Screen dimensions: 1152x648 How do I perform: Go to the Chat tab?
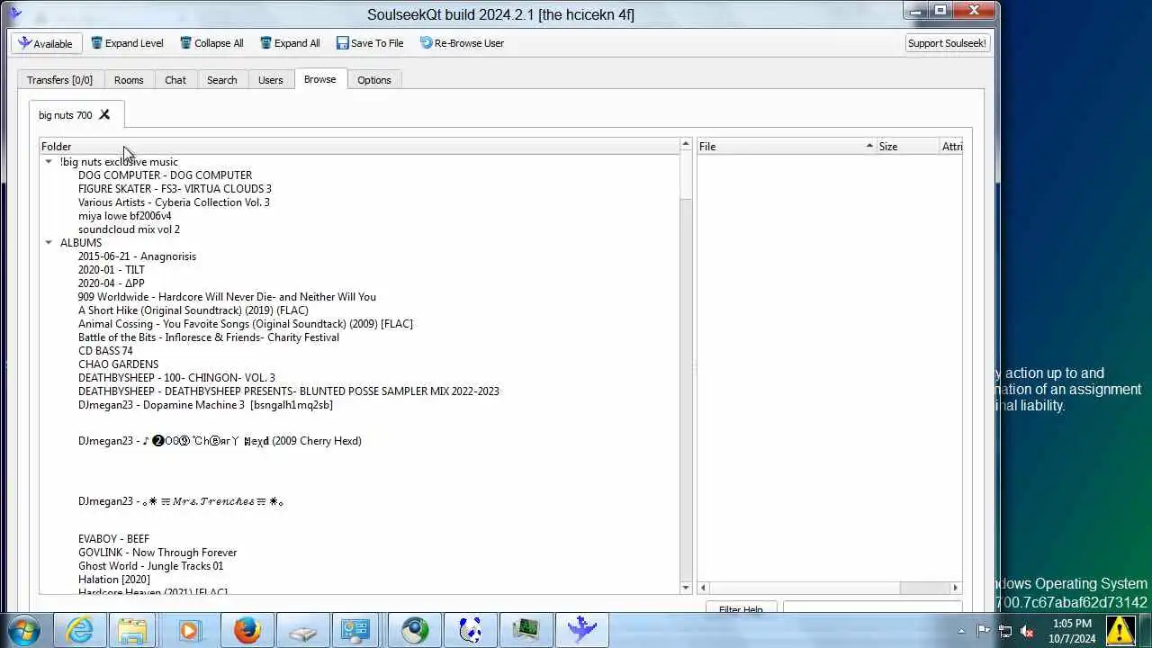[175, 80]
